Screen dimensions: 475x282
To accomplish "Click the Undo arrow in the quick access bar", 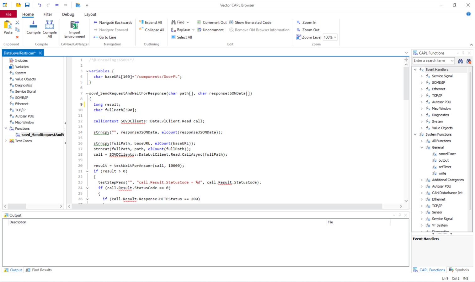I will (40, 5).
